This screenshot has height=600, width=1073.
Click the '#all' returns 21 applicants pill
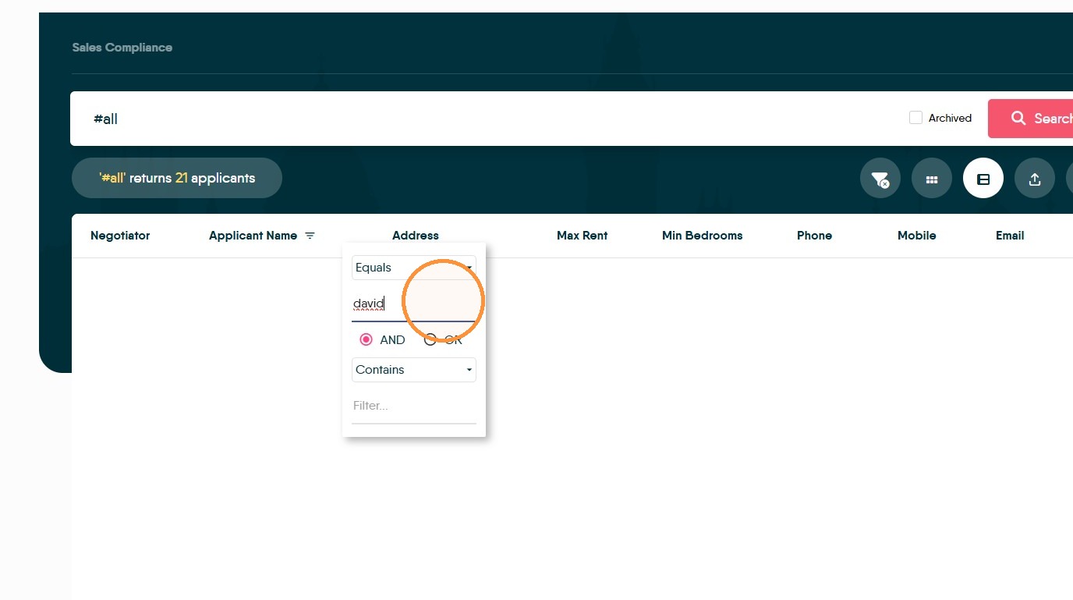pyautogui.click(x=177, y=178)
